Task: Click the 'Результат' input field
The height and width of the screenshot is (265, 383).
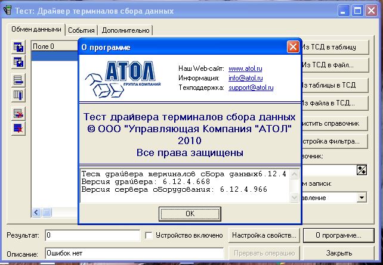Action: (92, 235)
